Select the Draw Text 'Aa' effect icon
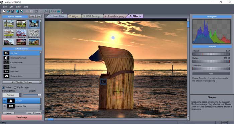Image resolution: width=234 pixels, height=124 pixels. pyautogui.click(x=6, y=71)
